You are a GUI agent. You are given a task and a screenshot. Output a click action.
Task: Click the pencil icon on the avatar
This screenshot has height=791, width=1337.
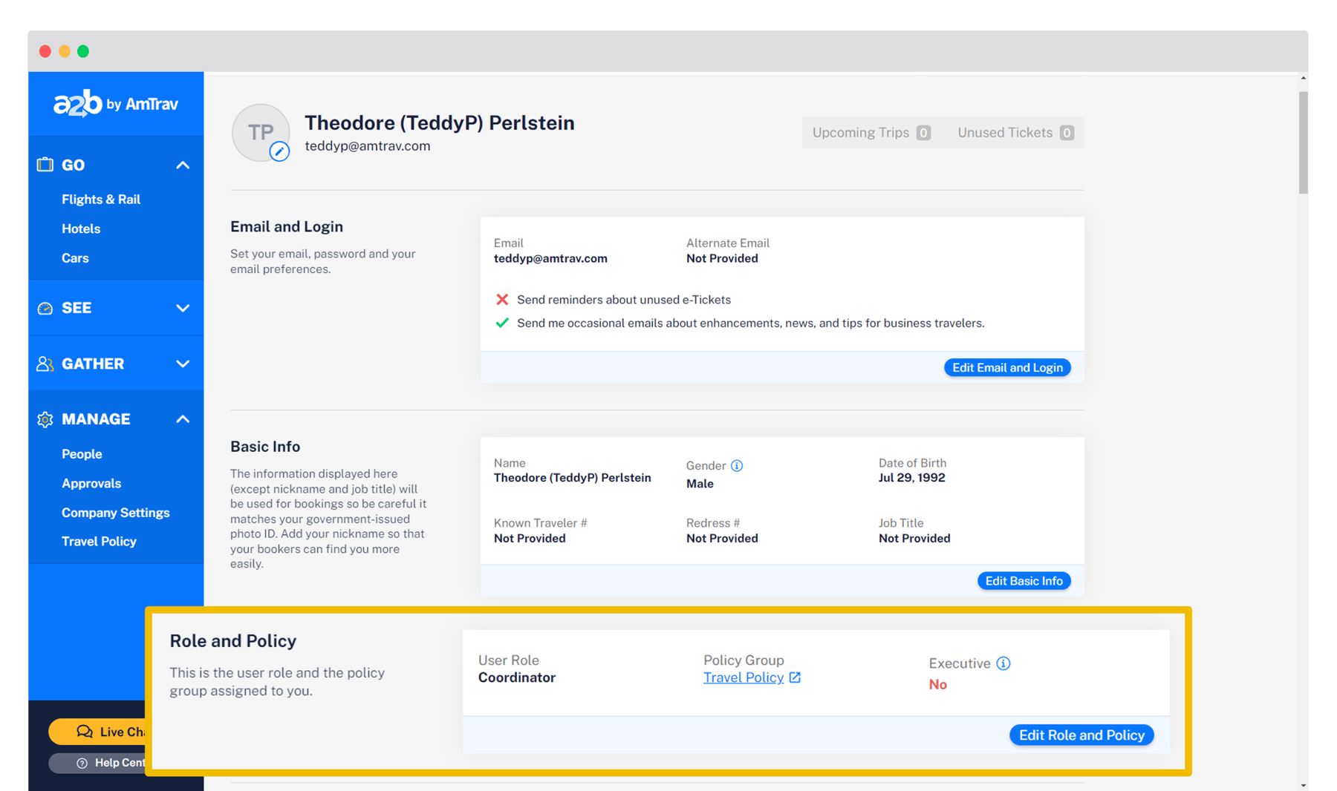pos(279,151)
